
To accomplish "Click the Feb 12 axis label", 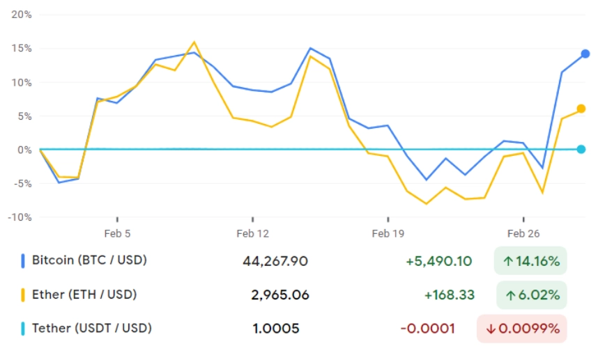I will (x=253, y=233).
